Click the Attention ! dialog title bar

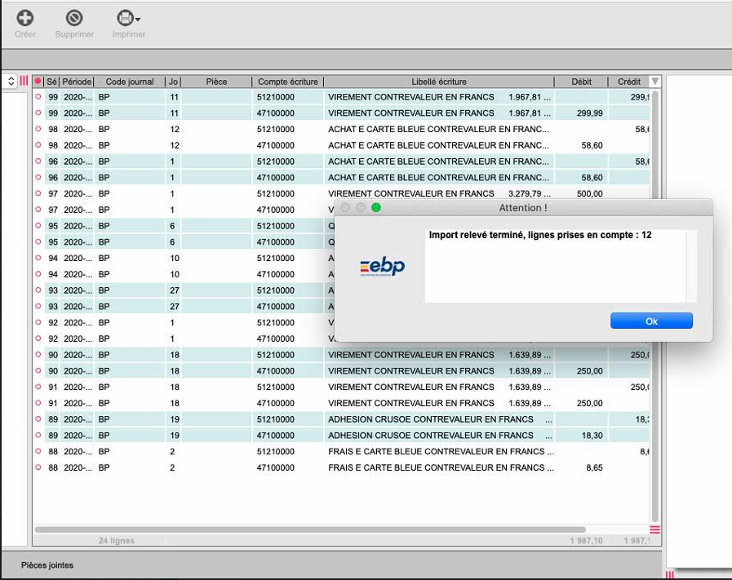tap(523, 208)
